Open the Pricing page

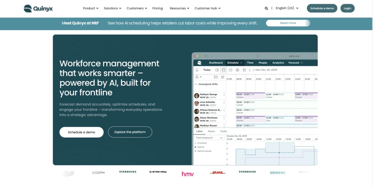(157, 8)
